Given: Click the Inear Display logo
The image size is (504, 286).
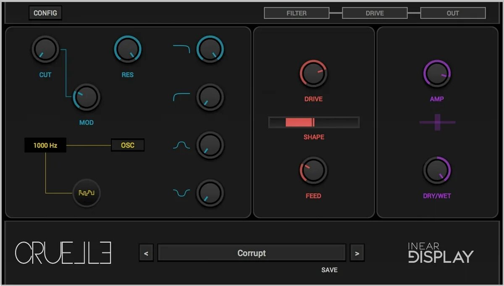Looking at the screenshot, I should (441, 253).
